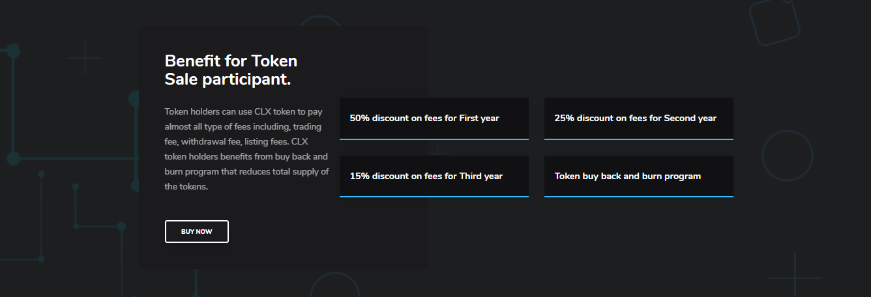Click the tilted rounded square decoration icon
871x297 pixels.
(774, 22)
